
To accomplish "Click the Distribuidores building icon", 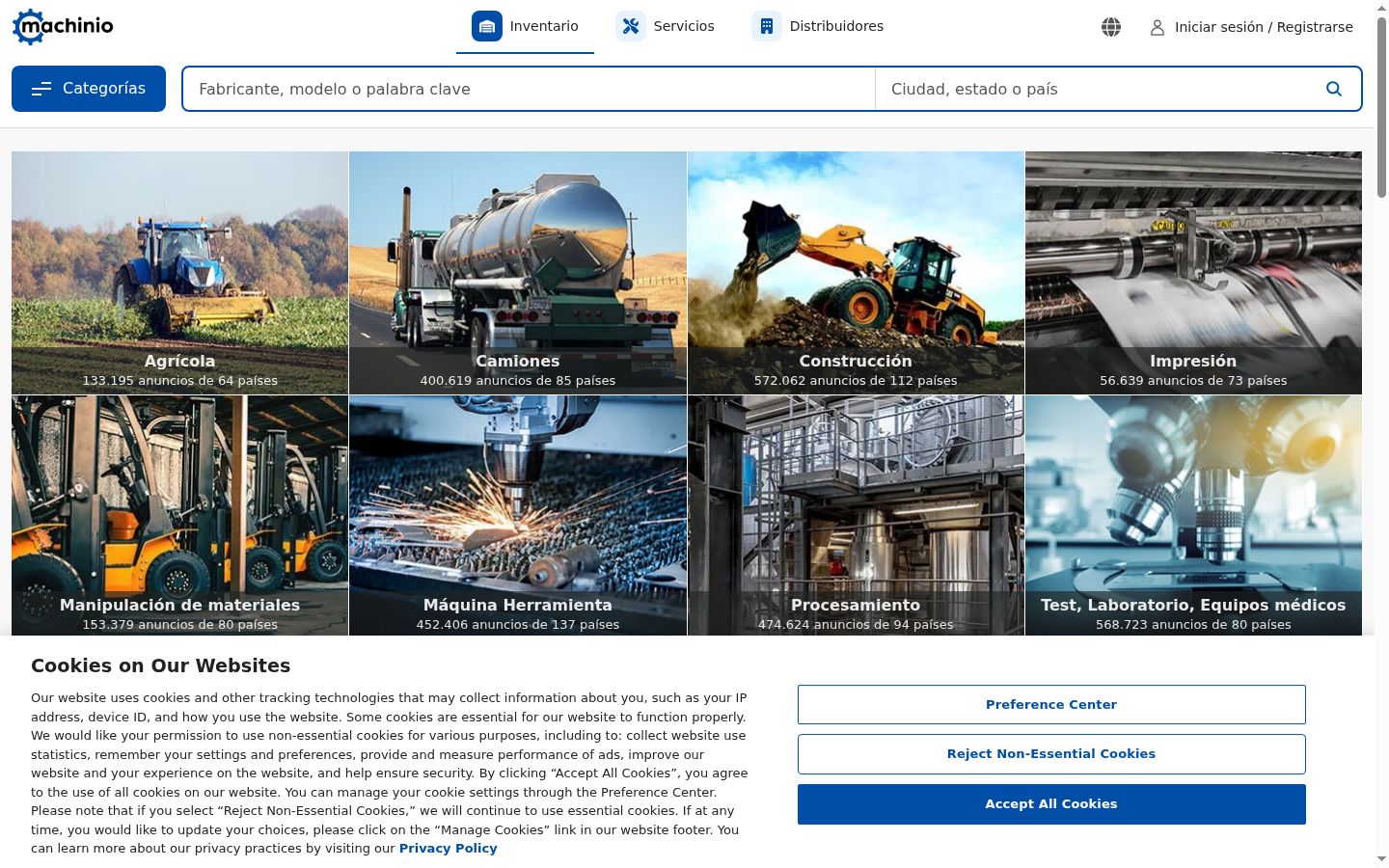I will (767, 26).
